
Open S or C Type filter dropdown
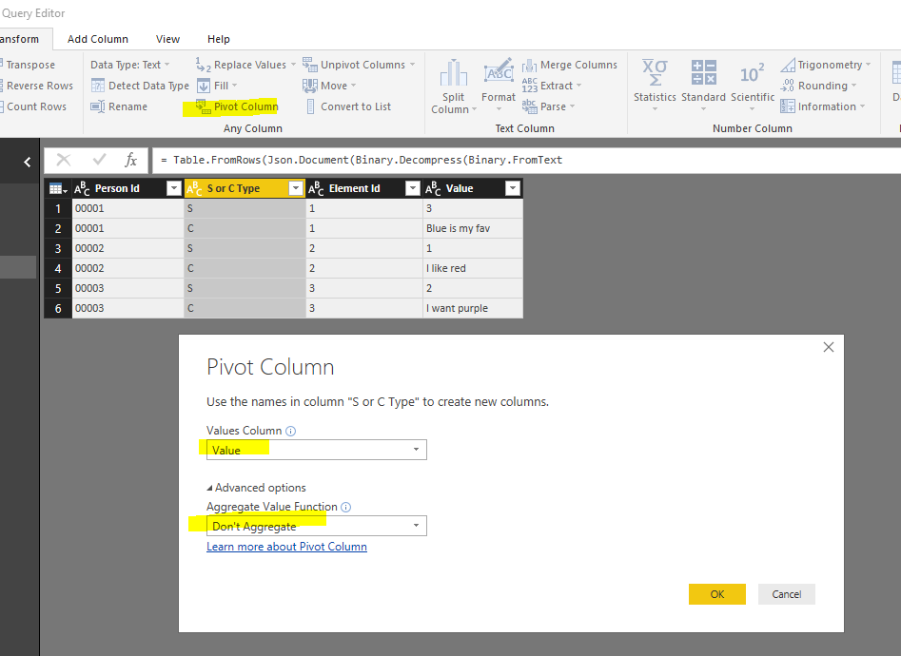295,188
